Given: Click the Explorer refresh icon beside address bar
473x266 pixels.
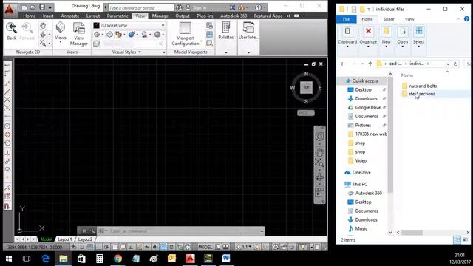Looking at the screenshot, I should pyautogui.click(x=455, y=64).
